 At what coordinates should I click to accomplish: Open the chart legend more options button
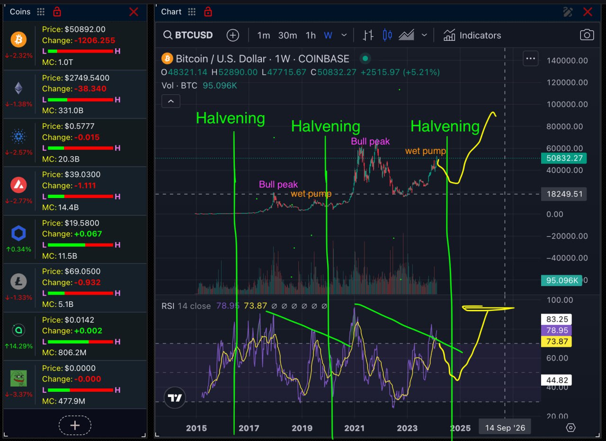pos(530,59)
